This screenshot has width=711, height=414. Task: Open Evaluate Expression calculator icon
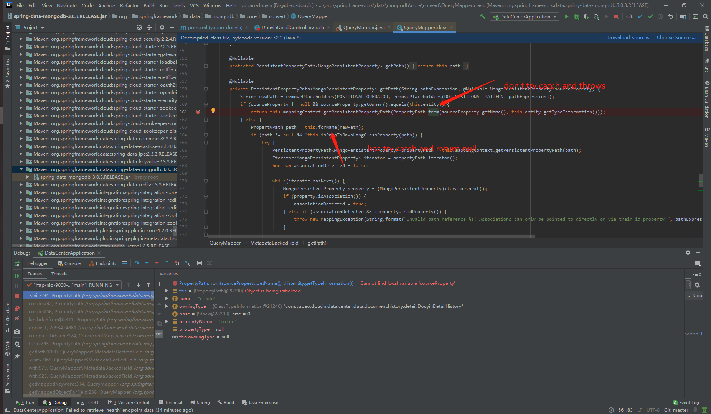click(x=200, y=263)
